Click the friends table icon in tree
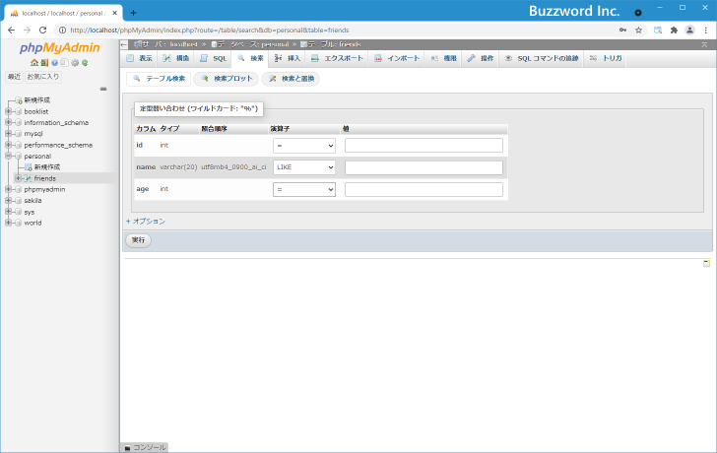The width and height of the screenshot is (717, 453). tap(28, 178)
